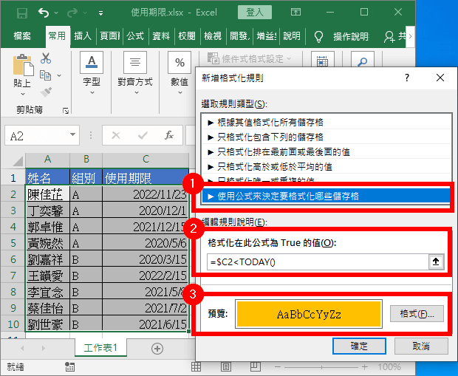Screen dimensions: 458x376
Task: Switch to the 資料 ribbon tab
Action: point(161,36)
